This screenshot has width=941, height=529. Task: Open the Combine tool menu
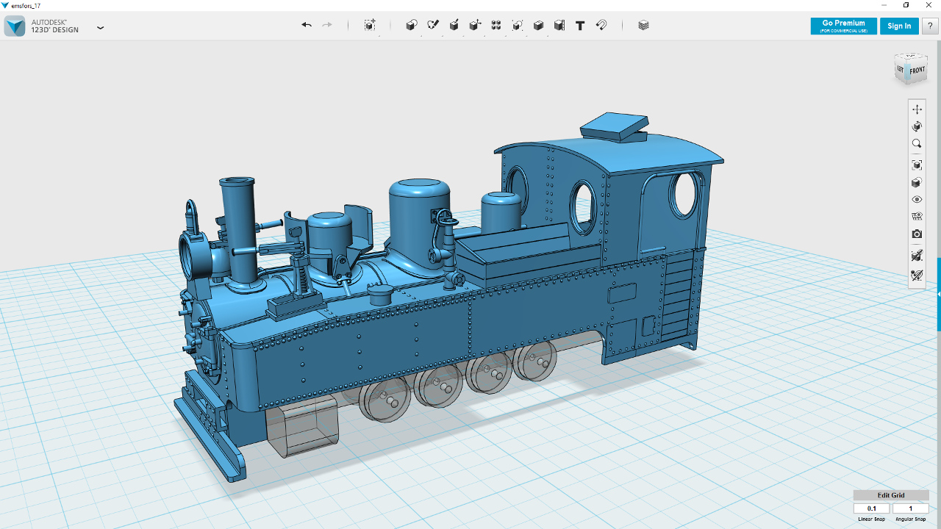click(x=538, y=25)
